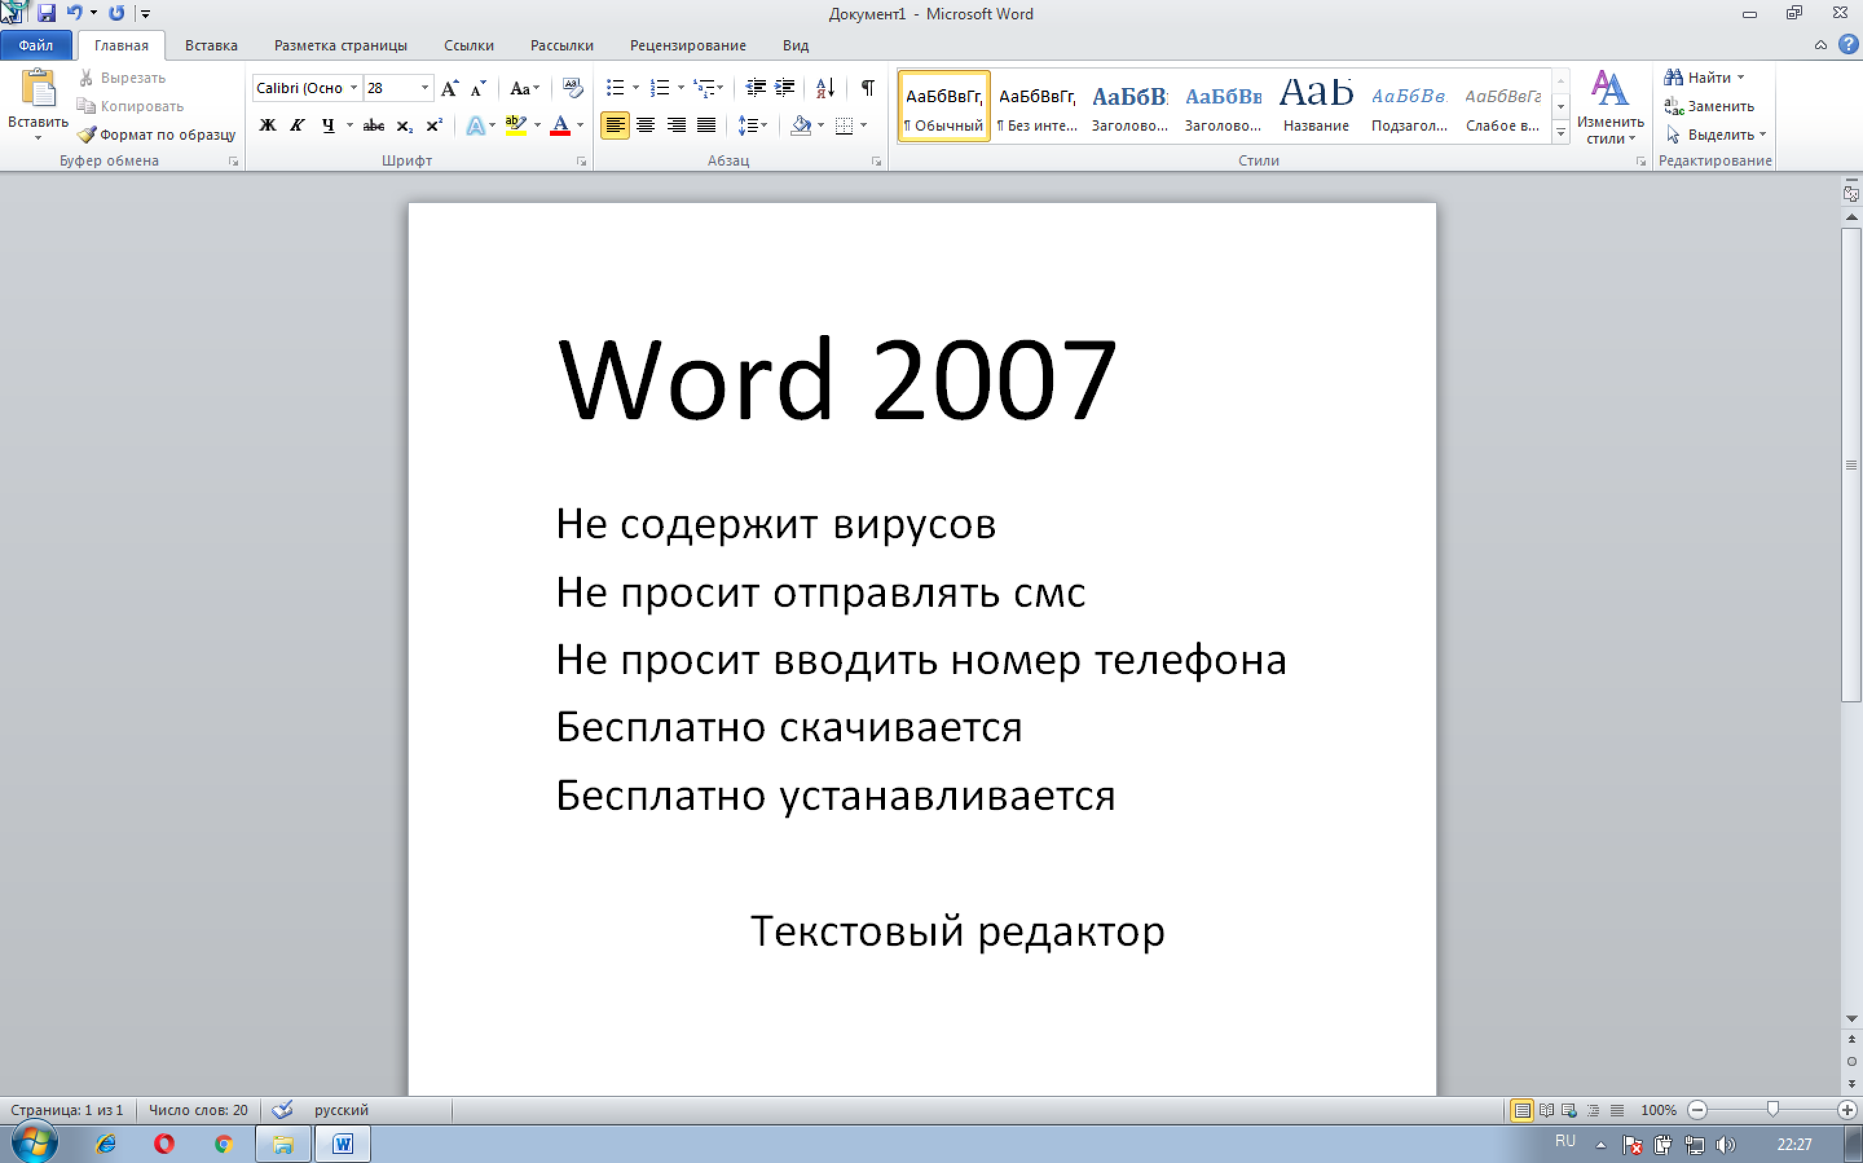
Task: Click the Clear Formatting icon
Action: (572, 88)
